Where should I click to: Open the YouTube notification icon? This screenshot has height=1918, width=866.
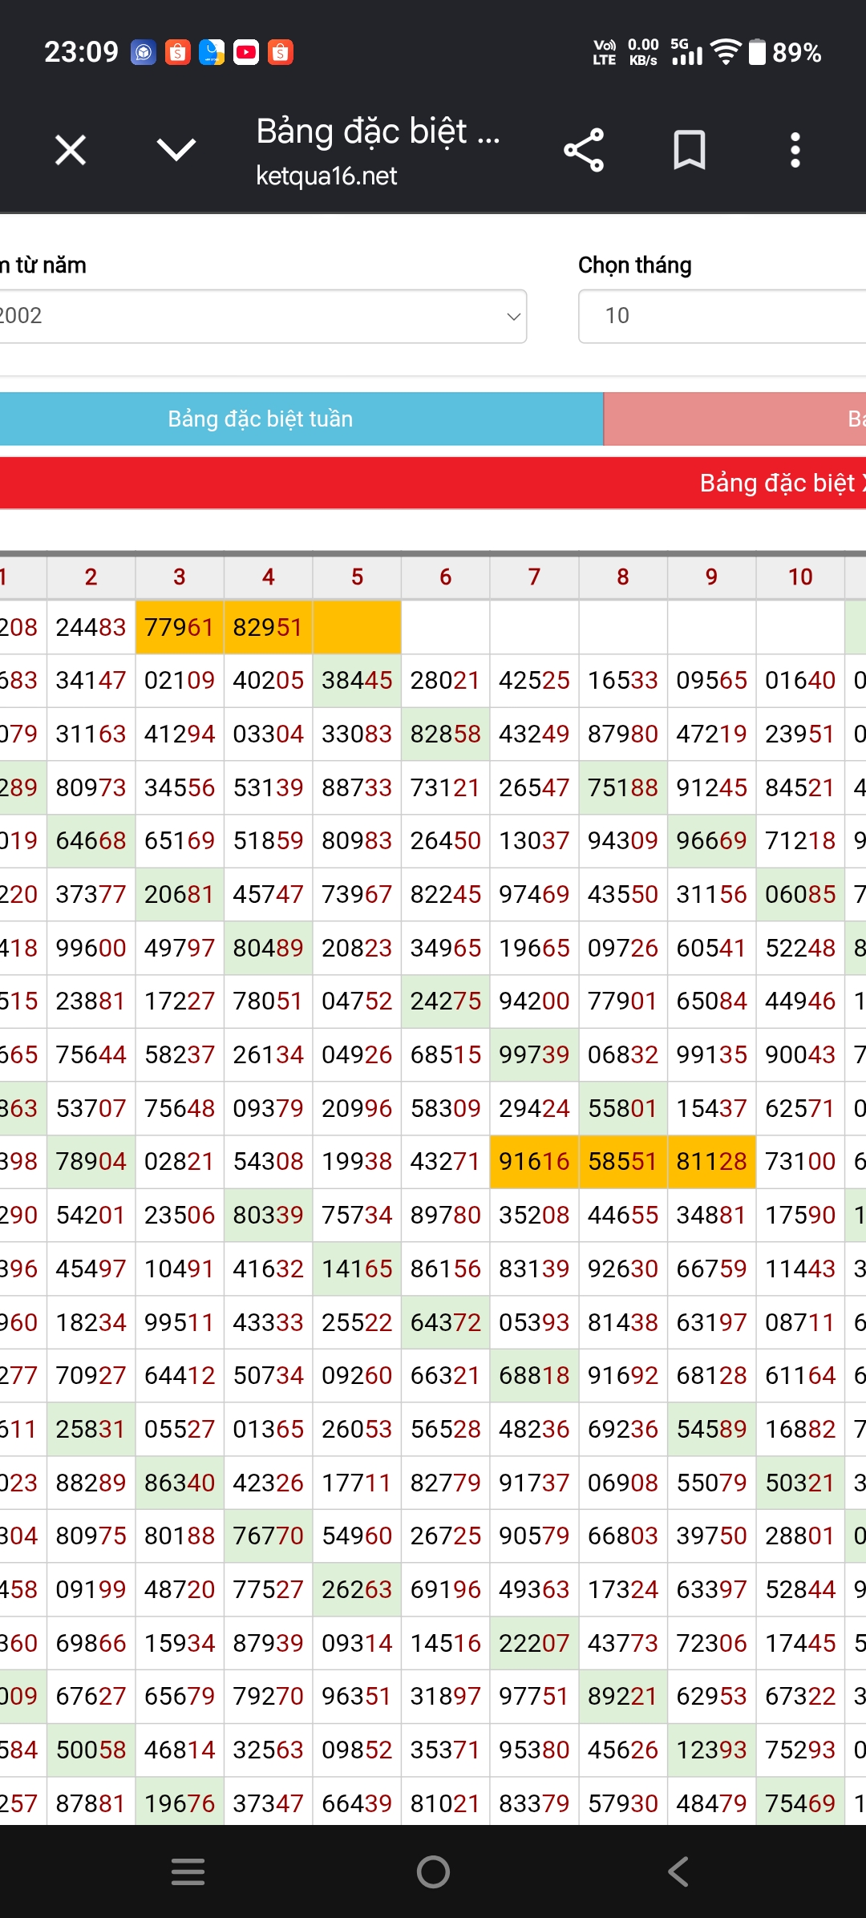[246, 53]
